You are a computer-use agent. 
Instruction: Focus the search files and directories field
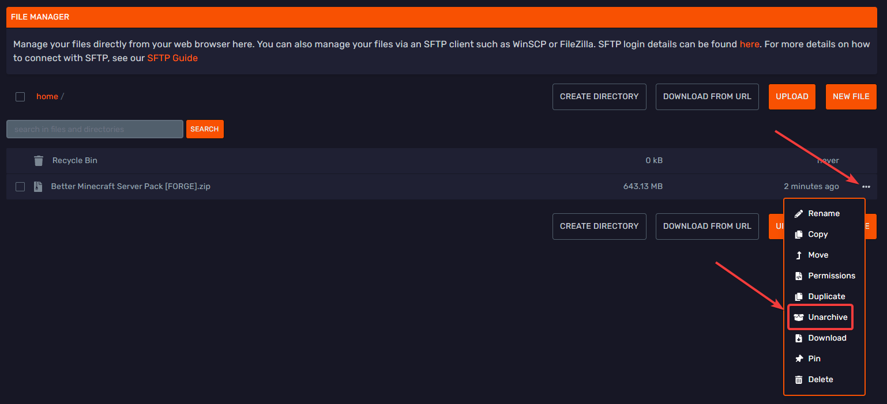click(95, 129)
